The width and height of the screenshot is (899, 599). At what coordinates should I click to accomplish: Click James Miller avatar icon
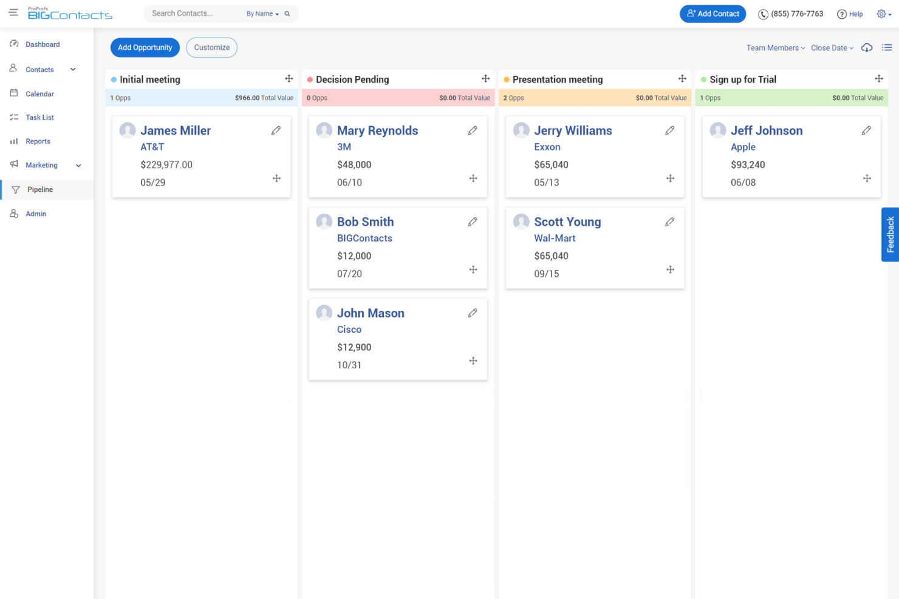tap(128, 130)
